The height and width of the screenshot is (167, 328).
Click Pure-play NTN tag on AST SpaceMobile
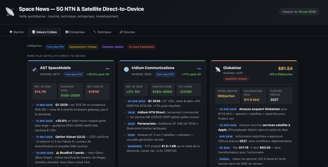click(74, 74)
